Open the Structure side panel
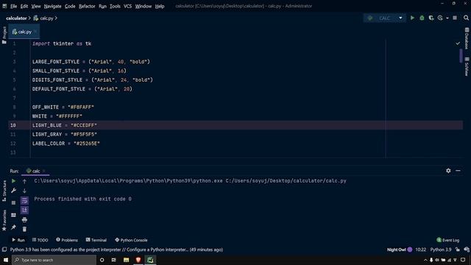Image resolution: width=471 pixels, height=265 pixels. [4, 191]
